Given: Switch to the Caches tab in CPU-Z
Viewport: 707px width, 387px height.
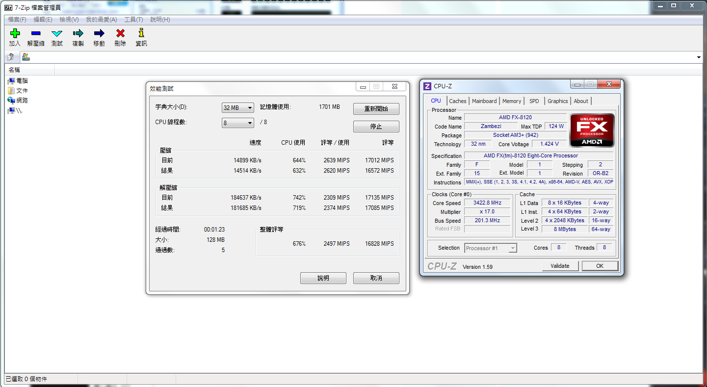Looking at the screenshot, I should [458, 101].
